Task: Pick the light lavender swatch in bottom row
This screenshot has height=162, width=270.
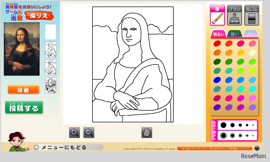Action: (x=252, y=107)
